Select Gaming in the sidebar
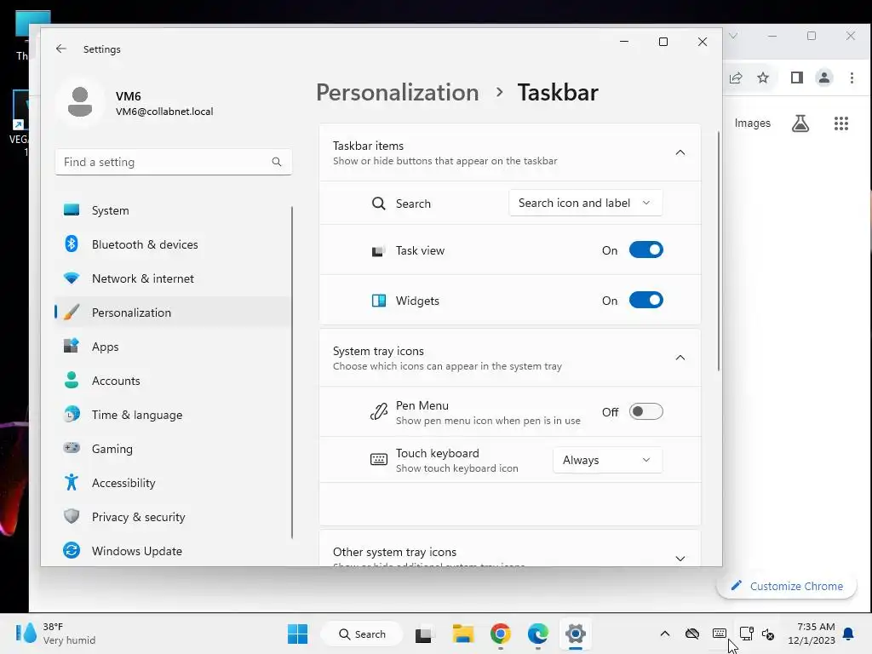Image resolution: width=872 pixels, height=654 pixels. pos(173,448)
